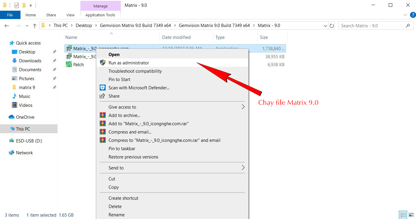Open Videos in navigation pane
This screenshot has width=416, height=219.
(x=26, y=105)
